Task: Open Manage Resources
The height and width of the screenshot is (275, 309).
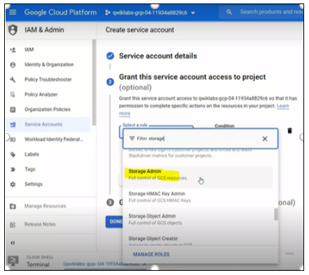Action: click(x=45, y=206)
